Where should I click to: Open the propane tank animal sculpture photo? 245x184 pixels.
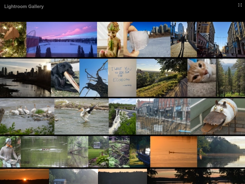[x=218, y=116]
